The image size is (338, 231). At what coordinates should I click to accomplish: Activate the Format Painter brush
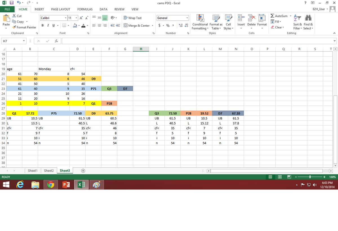coord(14,27)
